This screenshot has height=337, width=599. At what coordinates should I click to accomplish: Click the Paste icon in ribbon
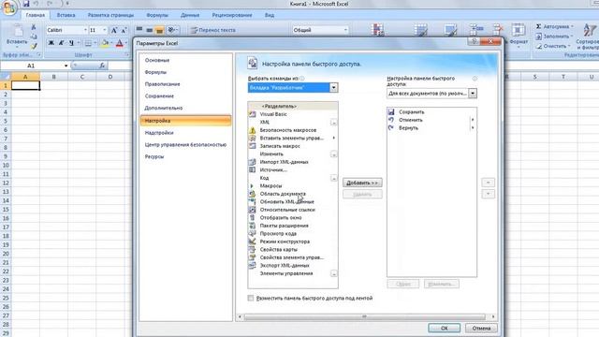pyautogui.click(x=17, y=31)
